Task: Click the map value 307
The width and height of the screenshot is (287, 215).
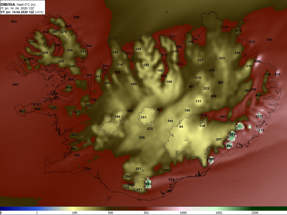Action: [107, 83]
